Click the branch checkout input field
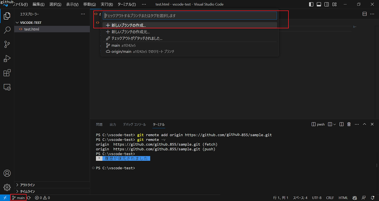Viewport: 379px width, 201px height. 189,16
